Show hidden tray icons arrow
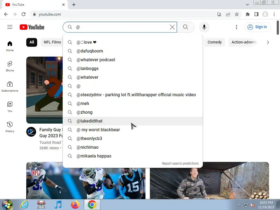Viewport: 280px width, 210px height. tap(239, 205)
